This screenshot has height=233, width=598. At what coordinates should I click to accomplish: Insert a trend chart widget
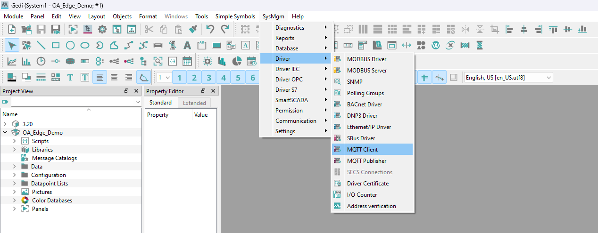click(x=12, y=61)
